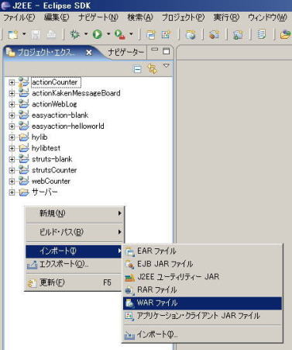Switch to the ナビゲーター tab
This screenshot has height=350, width=292.
[125, 52]
